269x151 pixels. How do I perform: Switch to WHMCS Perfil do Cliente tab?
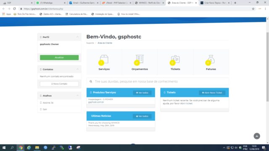pyautogui.click(x=150, y=3)
